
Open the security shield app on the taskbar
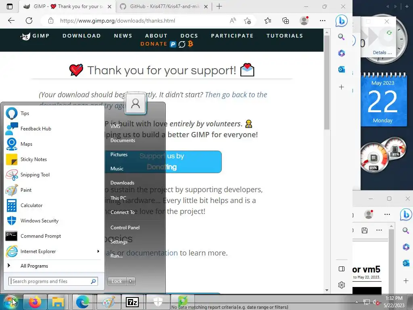pos(158,302)
